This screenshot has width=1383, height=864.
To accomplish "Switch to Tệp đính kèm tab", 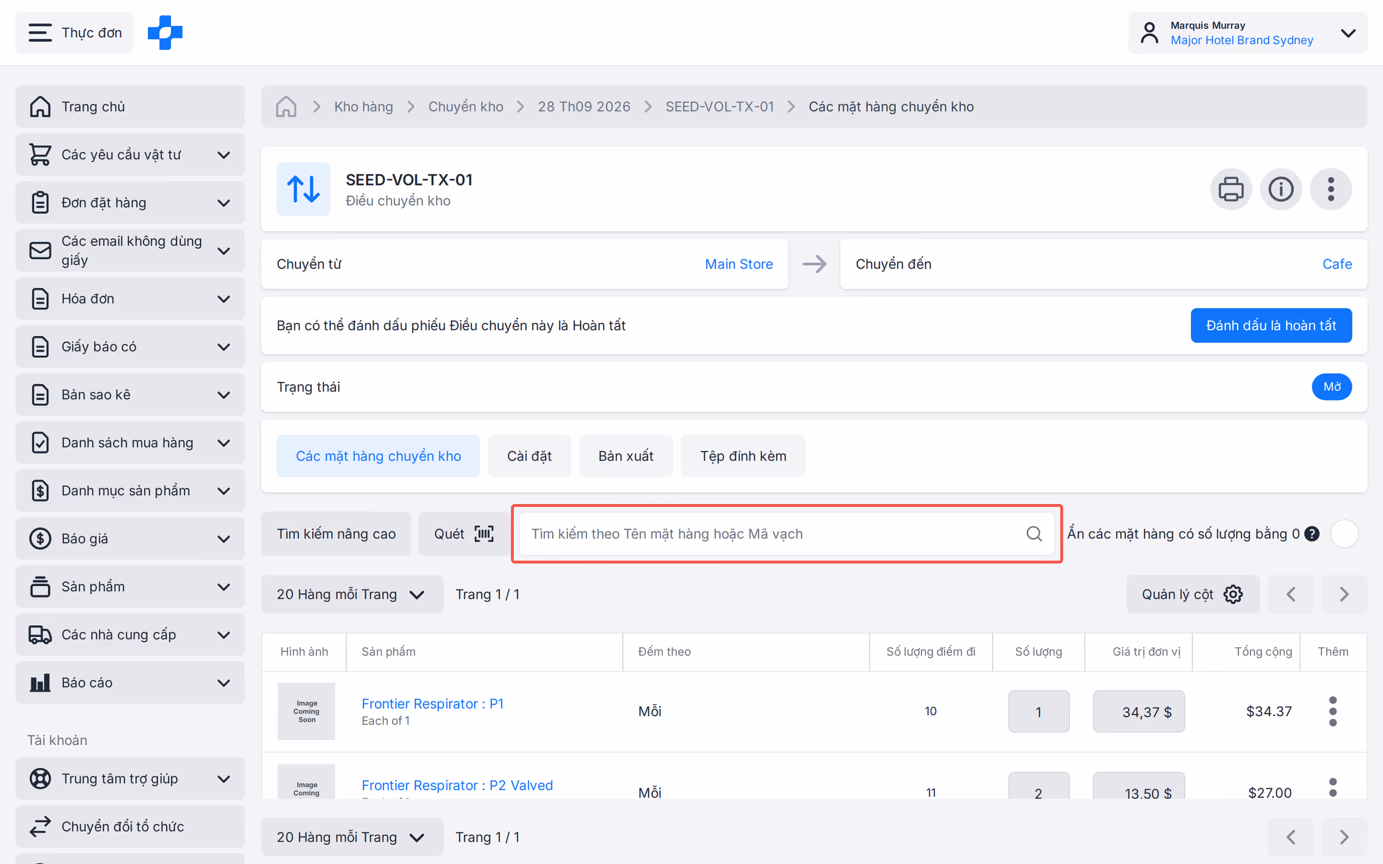I will pyautogui.click(x=743, y=456).
